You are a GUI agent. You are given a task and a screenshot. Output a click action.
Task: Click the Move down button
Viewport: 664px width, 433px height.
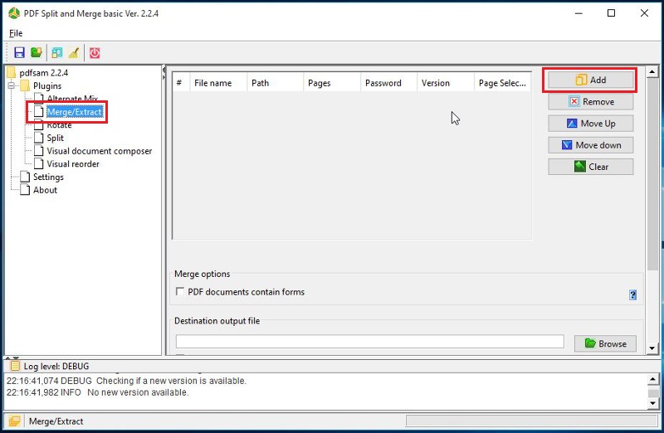tap(590, 145)
